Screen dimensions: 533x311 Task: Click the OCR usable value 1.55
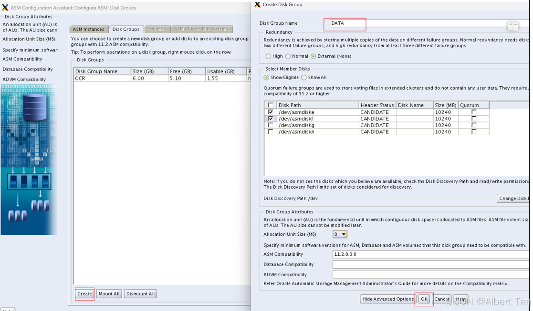(226, 78)
